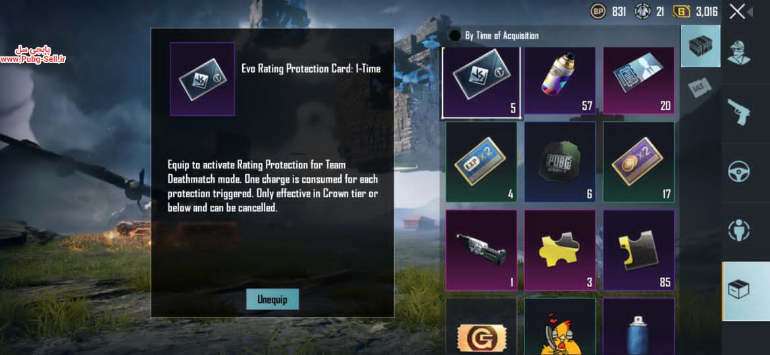
Task: Open the SALE tag sub-tab
Action: point(700,87)
